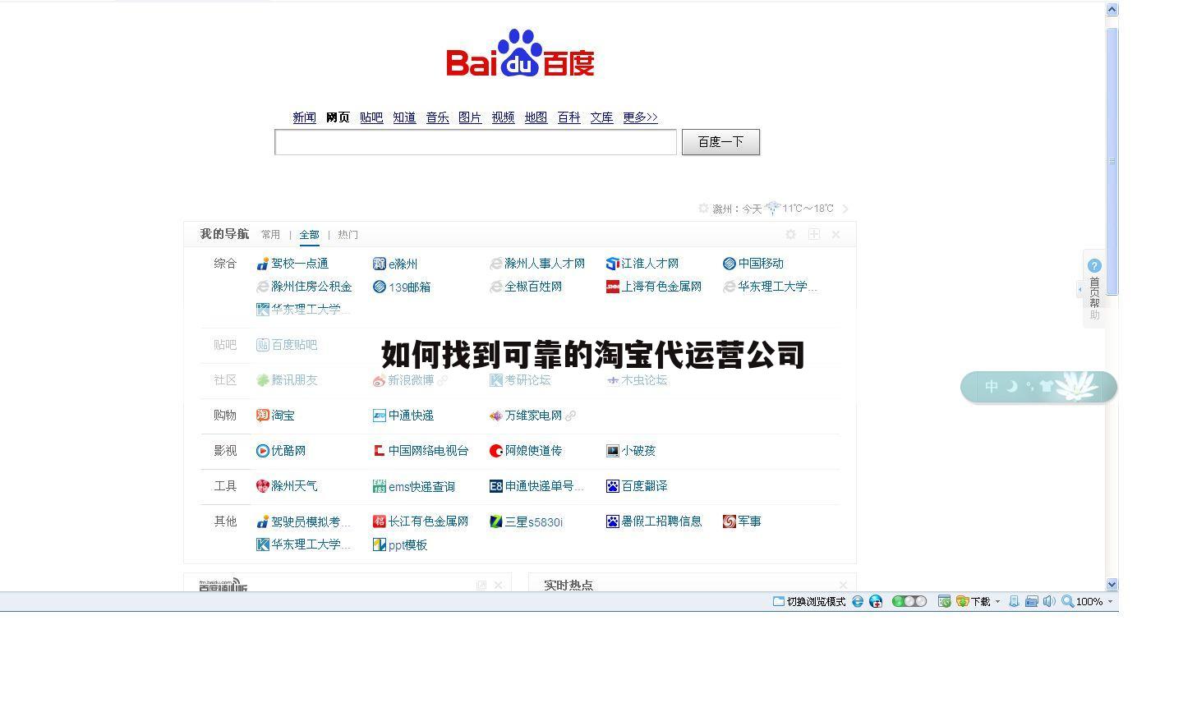Click the scrollbar up arrow
Image resolution: width=1183 pixels, height=712 pixels.
pyautogui.click(x=1112, y=10)
